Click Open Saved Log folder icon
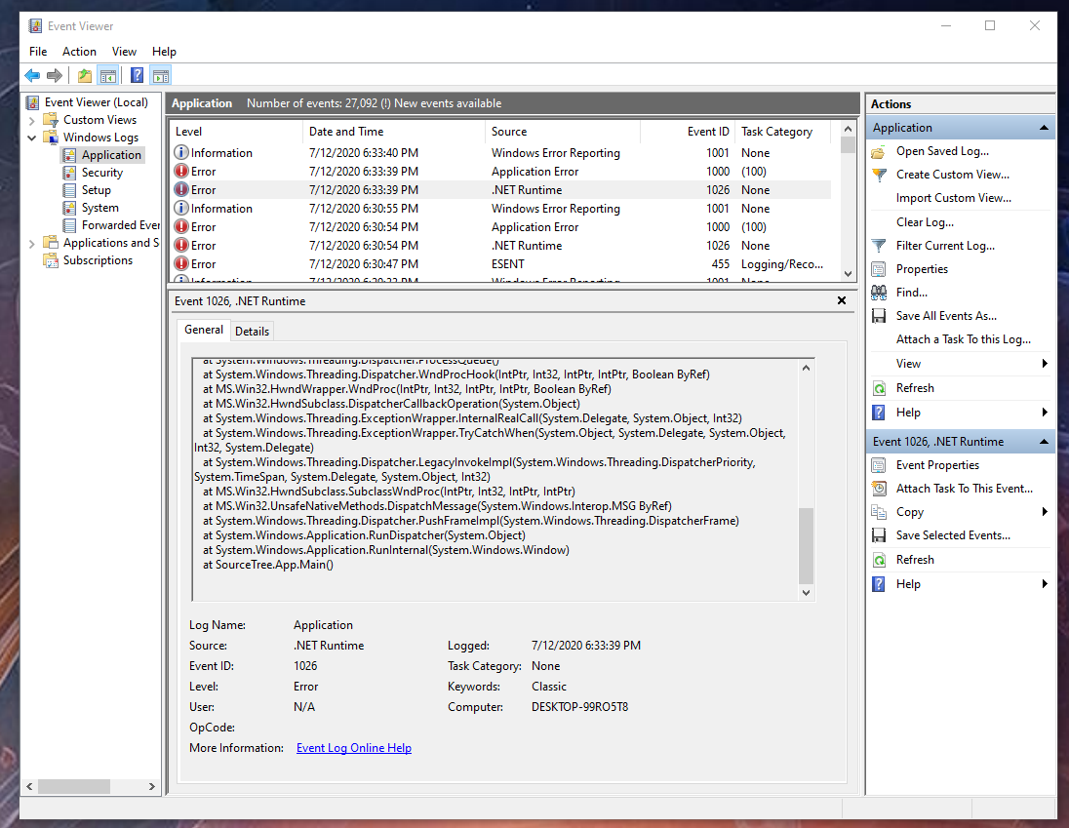The width and height of the screenshot is (1069, 828). (879, 151)
